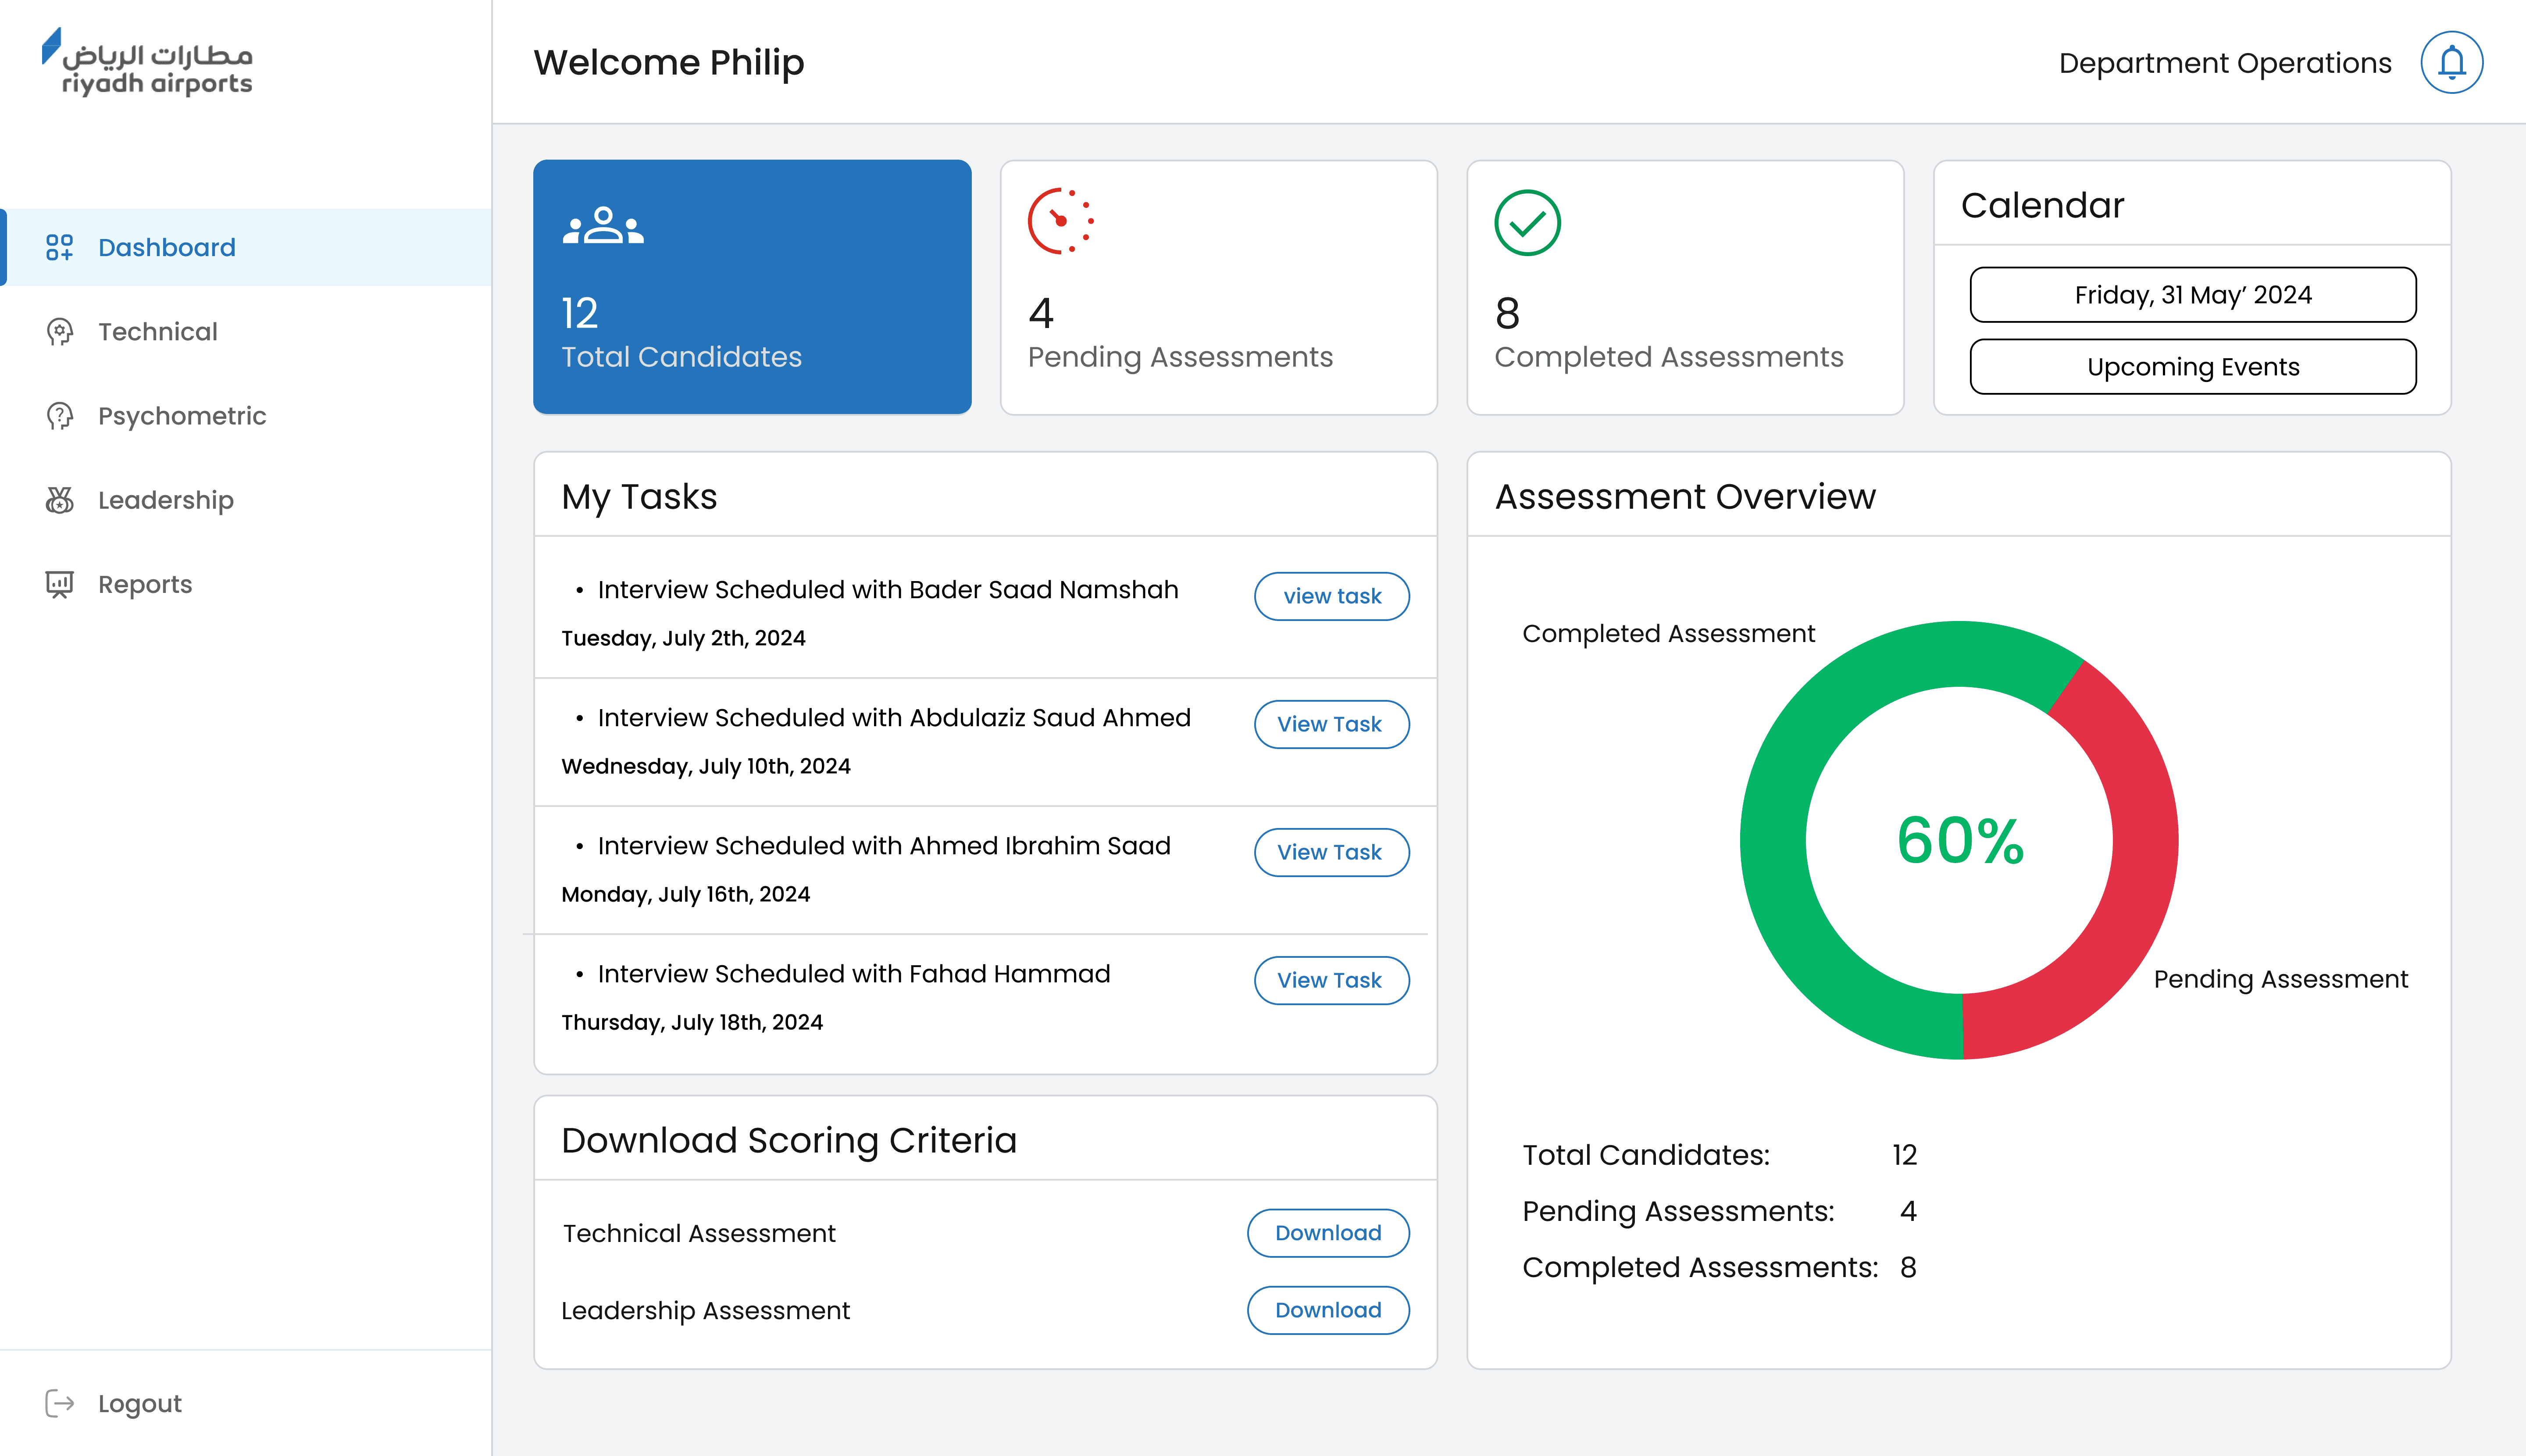
Task: Click the Dashboard grid icon
Action: 60,247
